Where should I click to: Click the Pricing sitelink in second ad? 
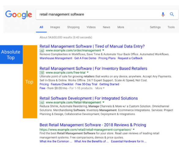tap(44, 84)
